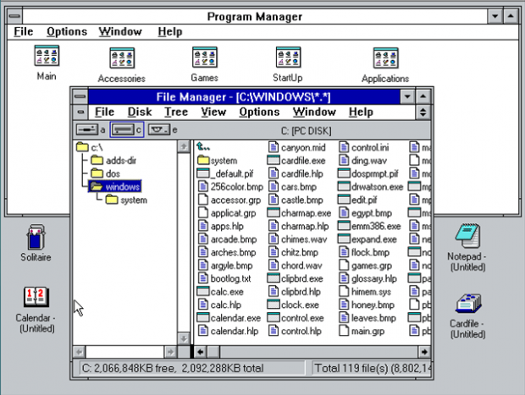Select clock.exe program file
The height and width of the screenshot is (395, 525).
point(293,304)
